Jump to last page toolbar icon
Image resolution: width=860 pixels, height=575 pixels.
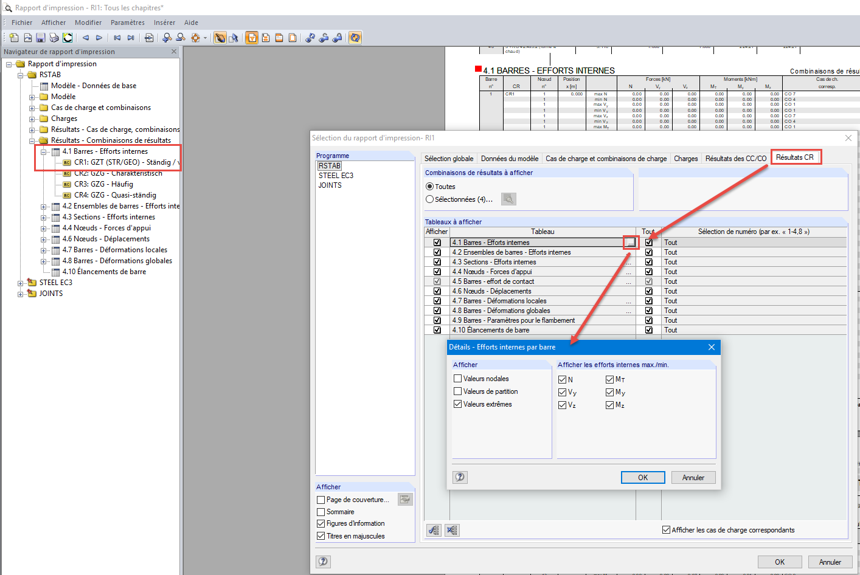click(131, 38)
